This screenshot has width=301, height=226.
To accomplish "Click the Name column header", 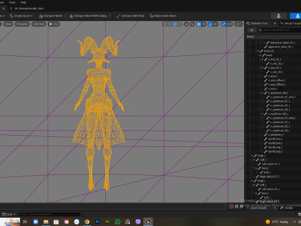I will (250, 36).
